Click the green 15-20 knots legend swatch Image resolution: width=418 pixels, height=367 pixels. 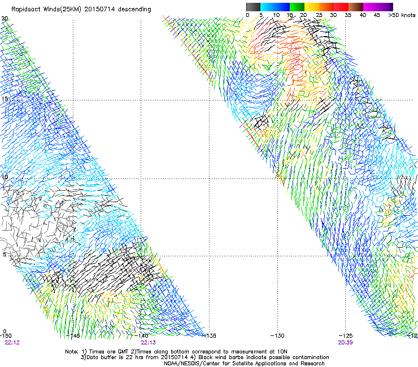tap(297, 7)
